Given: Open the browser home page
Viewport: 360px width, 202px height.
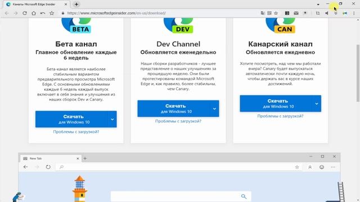Looking at the screenshot, I should (x=34, y=13).
